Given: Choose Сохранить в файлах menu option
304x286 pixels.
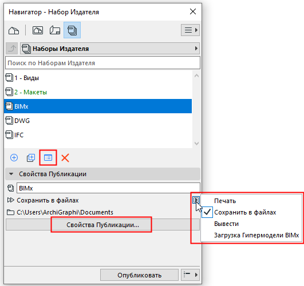Looking at the screenshot, I should pyautogui.click(x=251, y=212).
